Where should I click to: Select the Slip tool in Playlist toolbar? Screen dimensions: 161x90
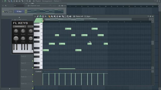pyautogui.click(x=20, y=1)
